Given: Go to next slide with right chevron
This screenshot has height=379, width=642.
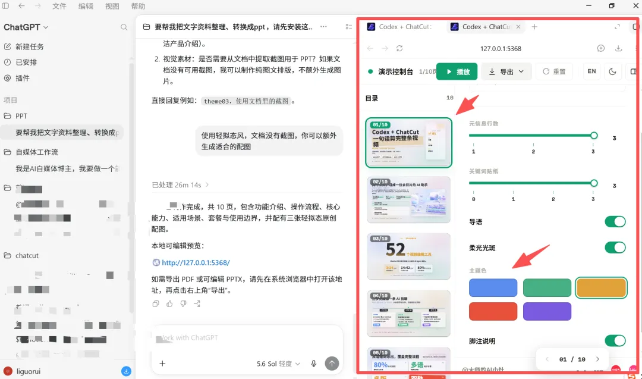Looking at the screenshot, I should tap(597, 359).
